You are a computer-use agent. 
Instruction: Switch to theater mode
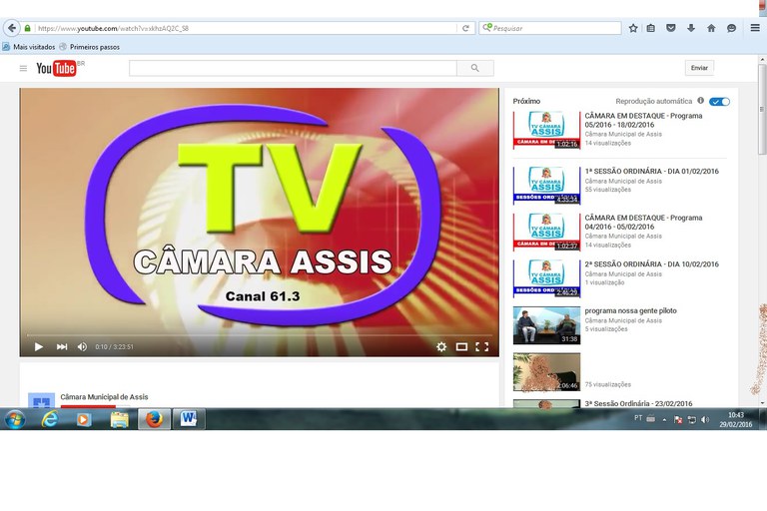pyautogui.click(x=461, y=346)
